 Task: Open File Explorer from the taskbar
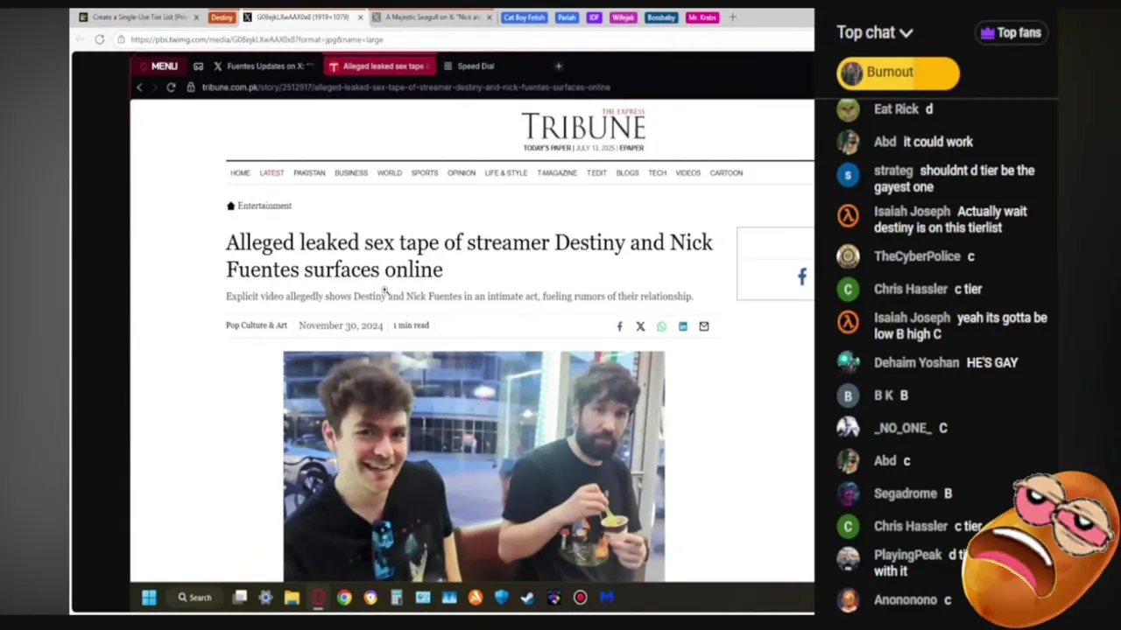click(292, 598)
